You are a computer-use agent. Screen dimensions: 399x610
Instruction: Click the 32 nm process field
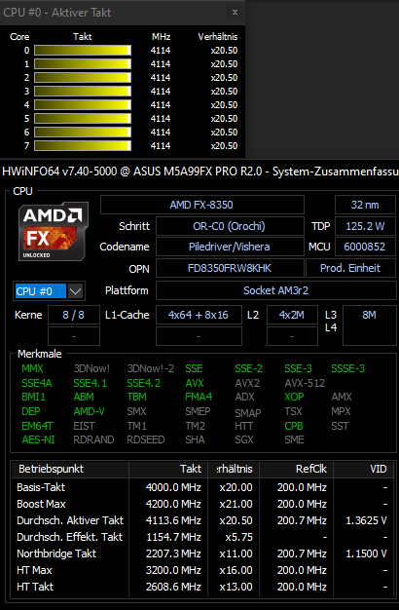(365, 205)
